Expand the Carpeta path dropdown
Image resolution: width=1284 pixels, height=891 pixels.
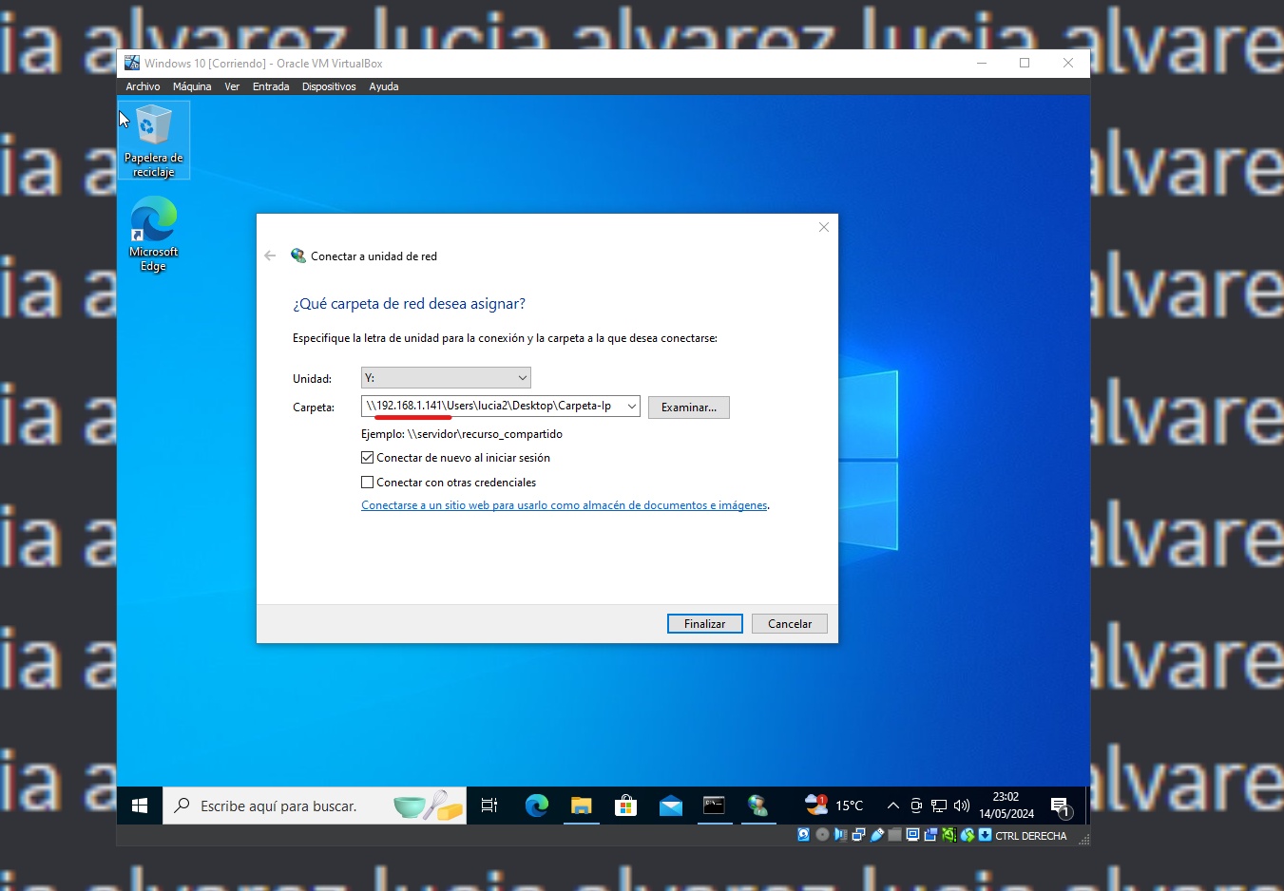click(633, 405)
